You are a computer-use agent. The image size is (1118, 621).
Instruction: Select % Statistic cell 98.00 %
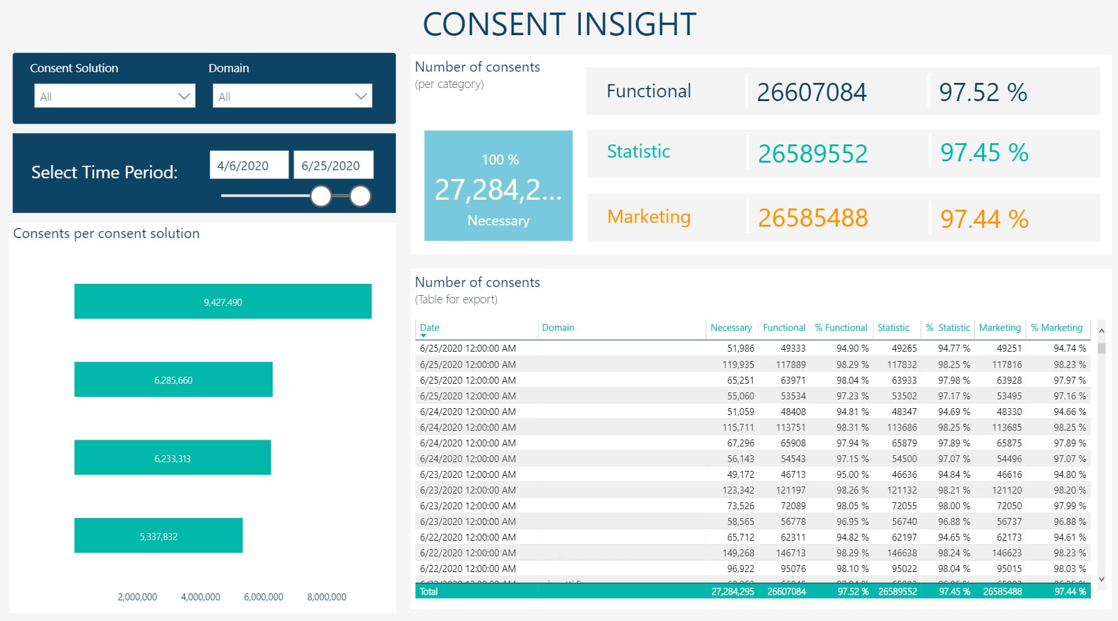click(x=954, y=505)
